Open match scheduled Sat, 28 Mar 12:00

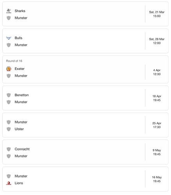85,41
